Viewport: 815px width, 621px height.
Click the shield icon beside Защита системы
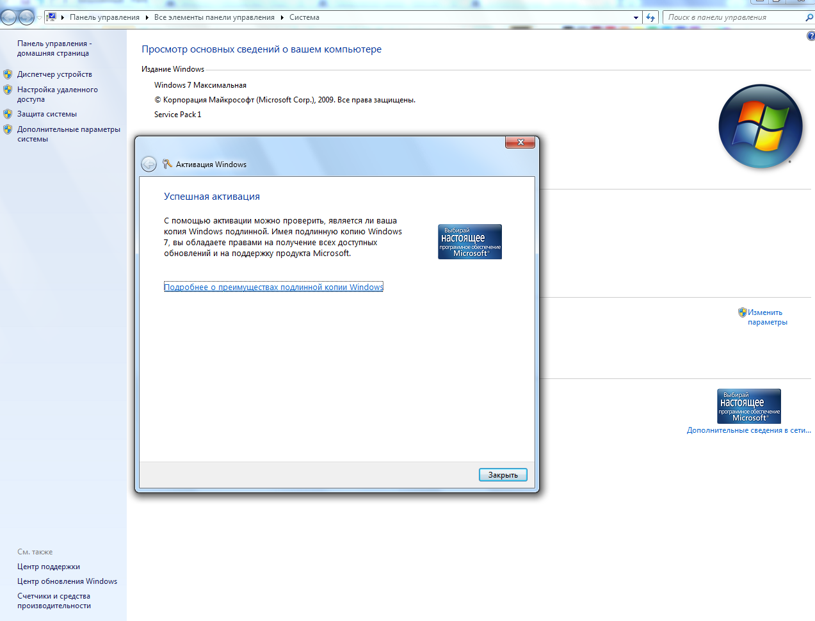tap(8, 114)
